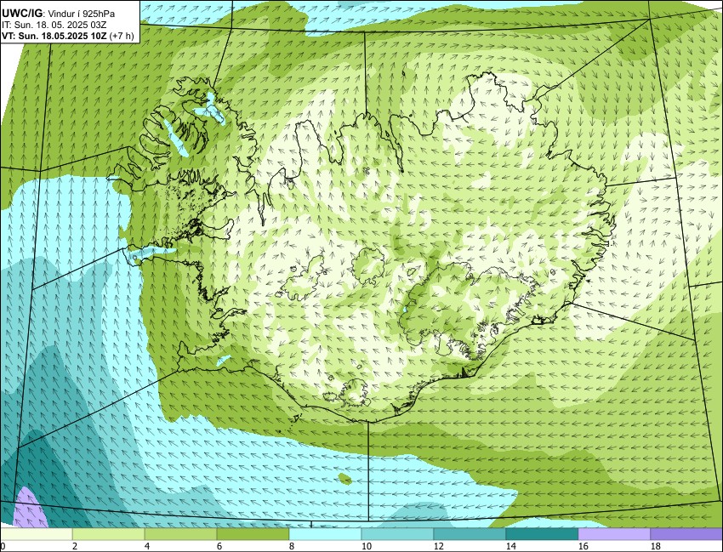Click the 14-16 dark teal legend block

(542, 534)
